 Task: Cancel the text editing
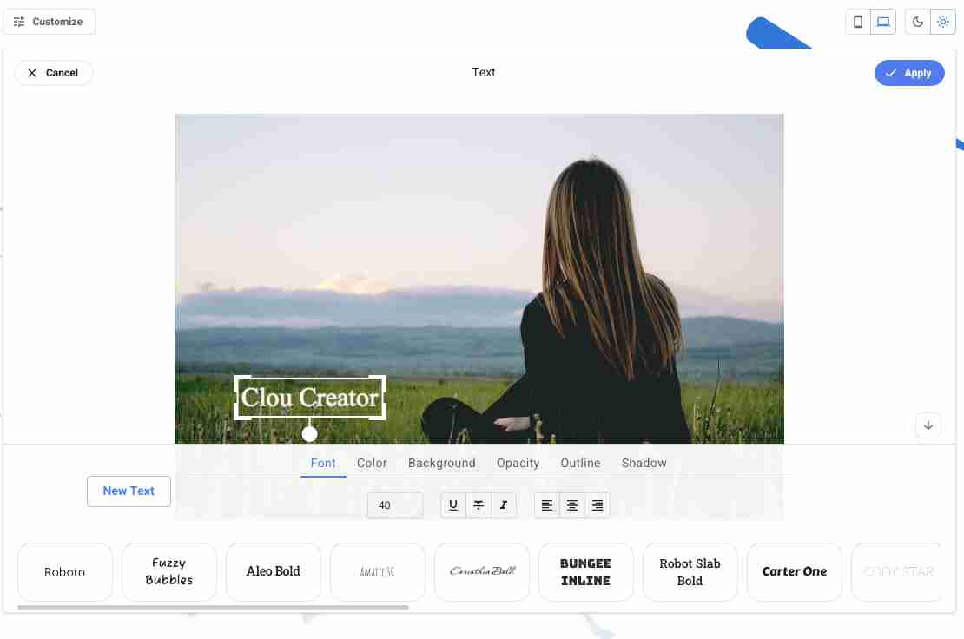[54, 73]
